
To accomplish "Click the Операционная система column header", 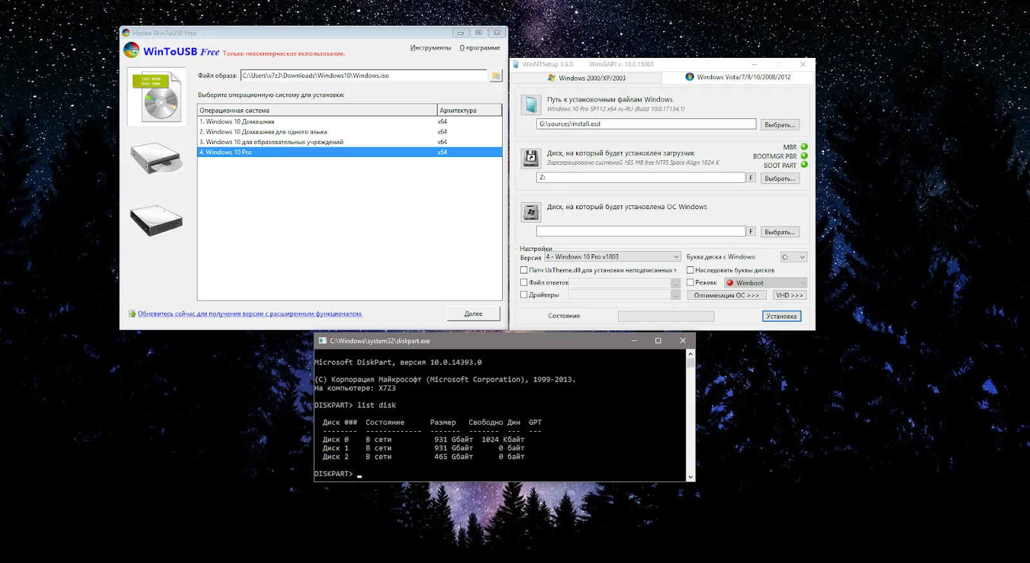I will (317, 110).
